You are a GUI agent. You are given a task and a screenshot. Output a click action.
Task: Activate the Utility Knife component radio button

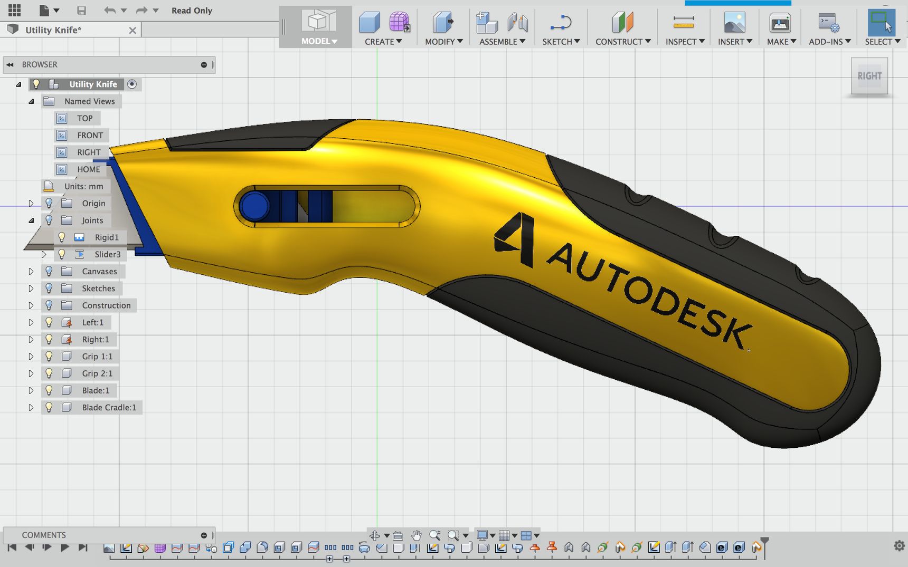(132, 84)
